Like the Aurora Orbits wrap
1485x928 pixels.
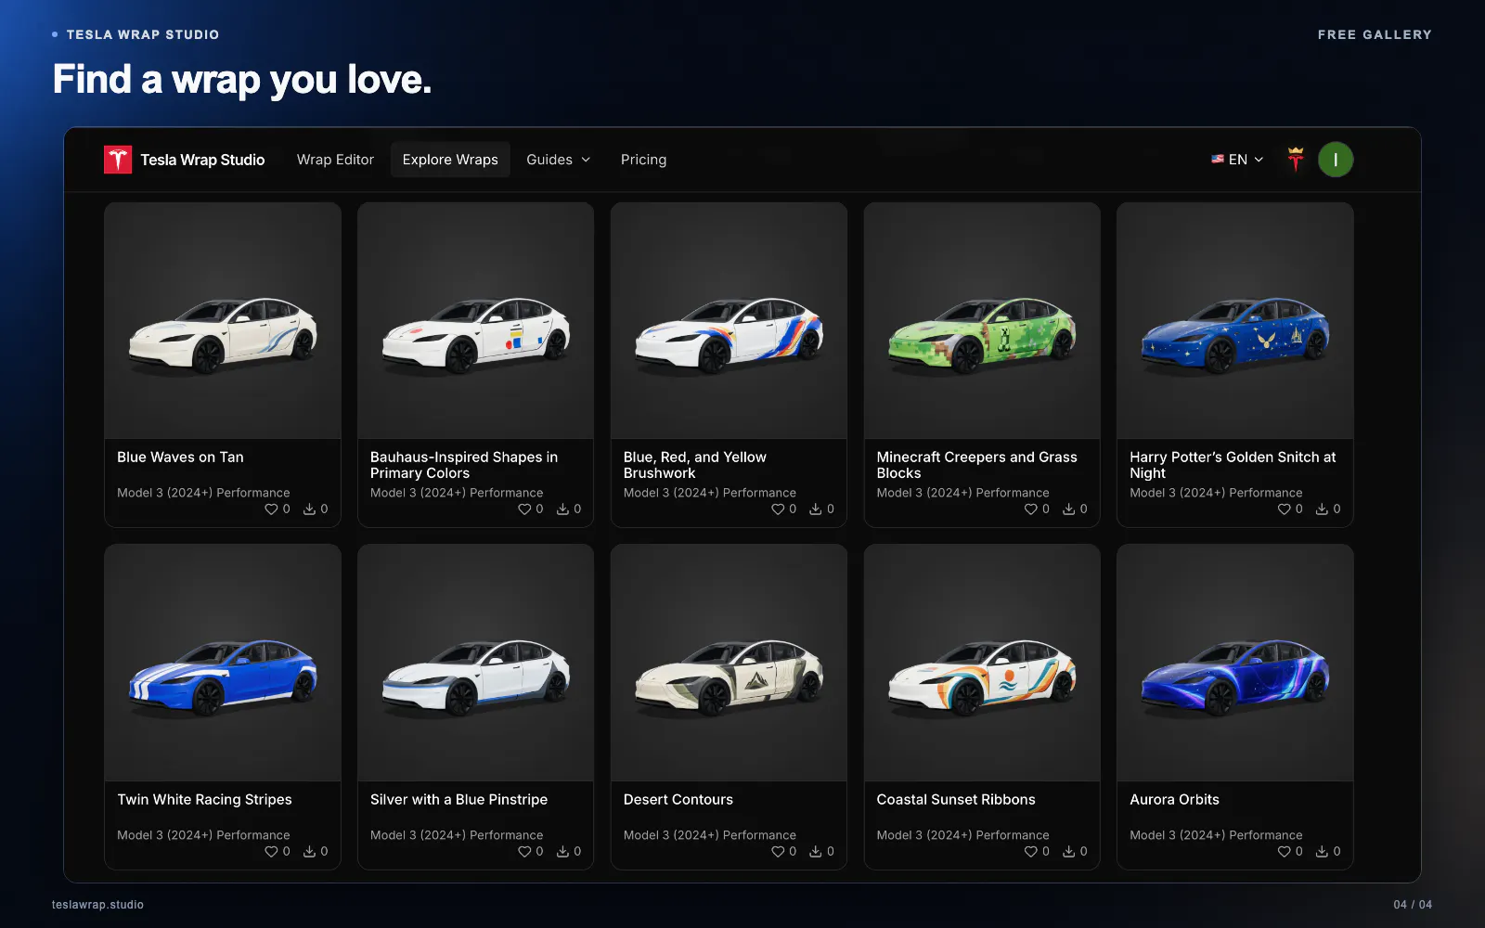(x=1285, y=852)
